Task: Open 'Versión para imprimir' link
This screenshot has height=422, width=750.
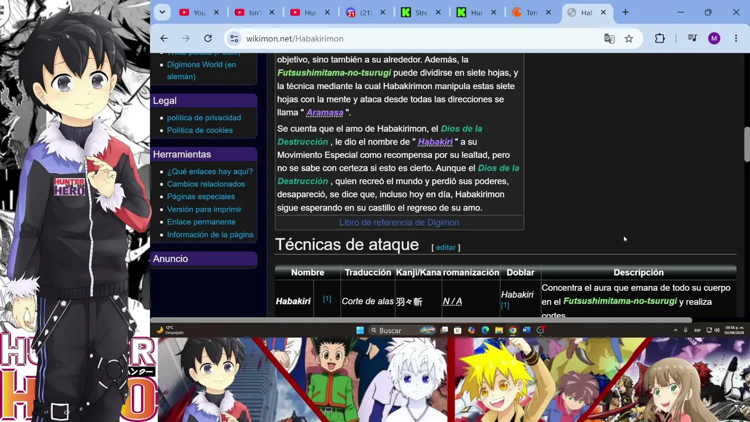Action: click(204, 209)
